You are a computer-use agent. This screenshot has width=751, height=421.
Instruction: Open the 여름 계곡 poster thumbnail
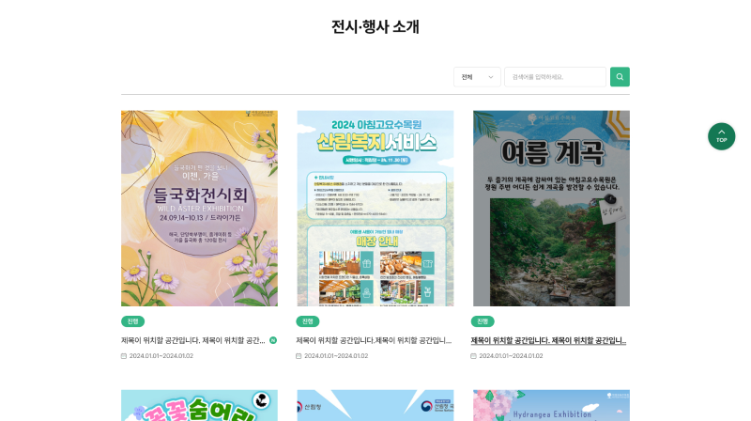click(x=551, y=208)
